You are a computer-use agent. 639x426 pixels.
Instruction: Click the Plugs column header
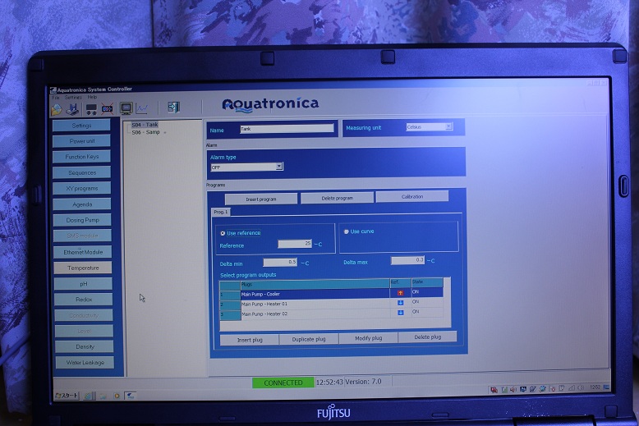(315, 284)
